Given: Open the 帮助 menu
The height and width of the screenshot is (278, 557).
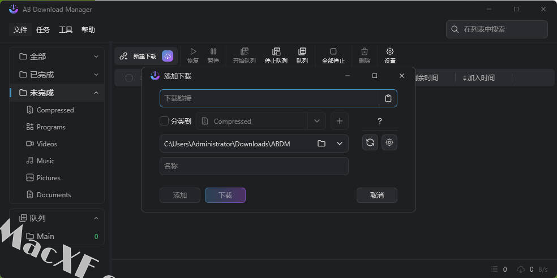Looking at the screenshot, I should point(88,30).
